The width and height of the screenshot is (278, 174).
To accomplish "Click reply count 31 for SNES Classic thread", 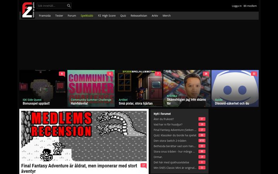I will point(202,167).
